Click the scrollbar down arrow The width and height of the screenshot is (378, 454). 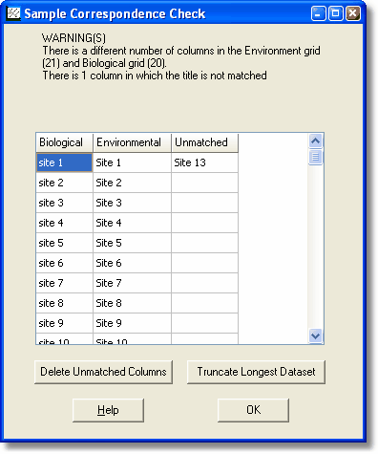[315, 335]
